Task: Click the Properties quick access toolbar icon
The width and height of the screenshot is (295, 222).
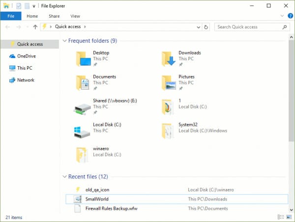Action: pyautogui.click(x=19, y=6)
